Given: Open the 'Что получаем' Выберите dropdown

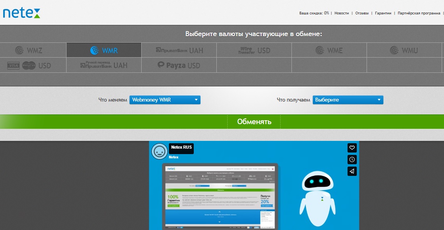Looking at the screenshot, I should [x=348, y=100].
